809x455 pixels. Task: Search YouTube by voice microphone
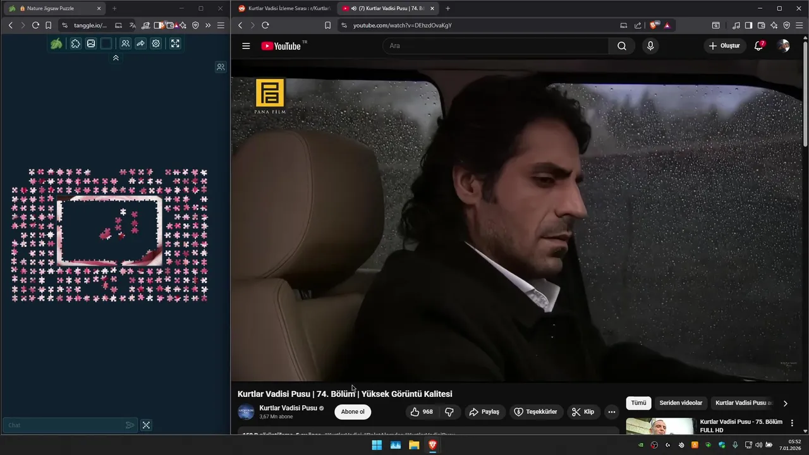[650, 45]
